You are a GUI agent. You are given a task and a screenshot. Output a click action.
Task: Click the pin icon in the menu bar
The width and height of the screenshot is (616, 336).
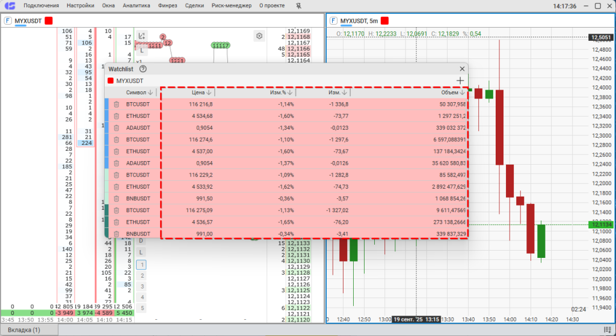click(300, 6)
